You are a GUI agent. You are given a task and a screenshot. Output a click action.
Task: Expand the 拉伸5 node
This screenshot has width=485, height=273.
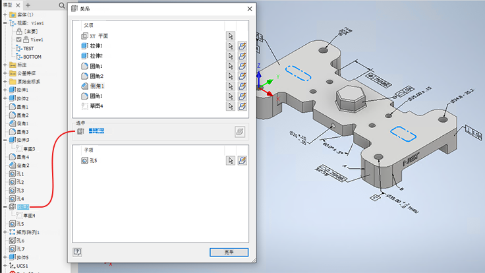coord(5,257)
